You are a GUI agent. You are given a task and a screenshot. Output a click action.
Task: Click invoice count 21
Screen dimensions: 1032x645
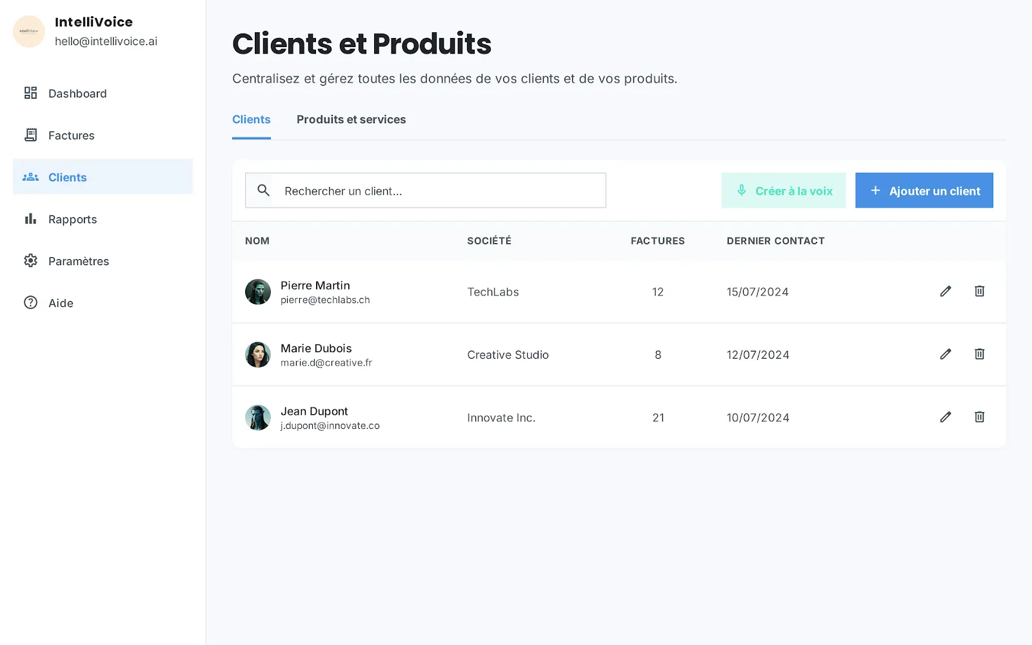pyautogui.click(x=658, y=418)
